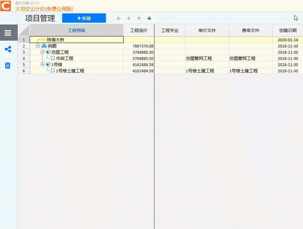Click the 工程列表 column header
Viewport: 303px width, 229px height.
(76, 30)
